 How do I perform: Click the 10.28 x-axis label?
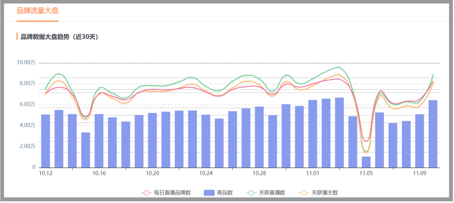coord(259,173)
